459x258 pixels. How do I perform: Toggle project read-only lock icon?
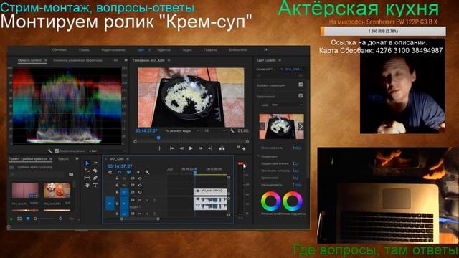click(x=11, y=219)
